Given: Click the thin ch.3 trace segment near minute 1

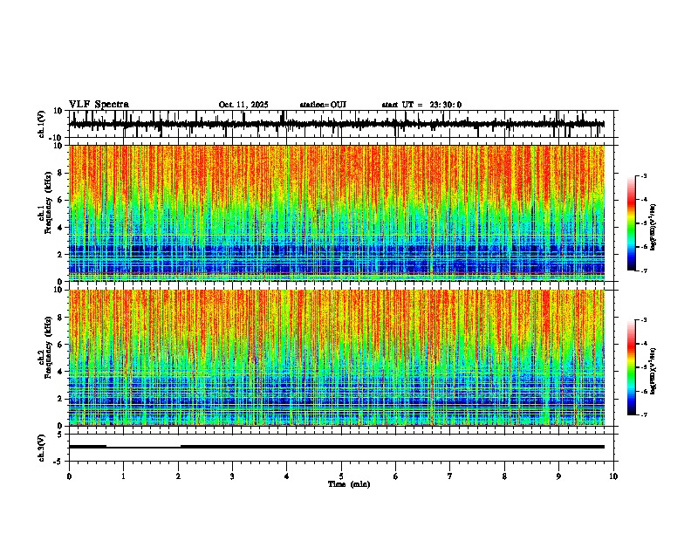Looking at the screenshot, I should pyautogui.click(x=143, y=448).
